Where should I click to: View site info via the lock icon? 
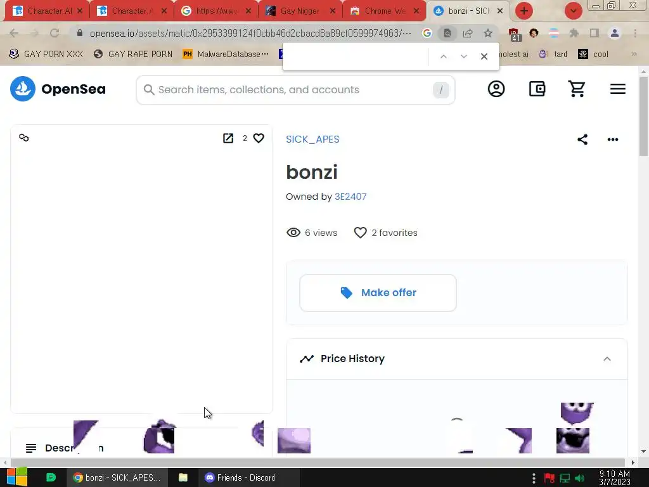coord(80,33)
